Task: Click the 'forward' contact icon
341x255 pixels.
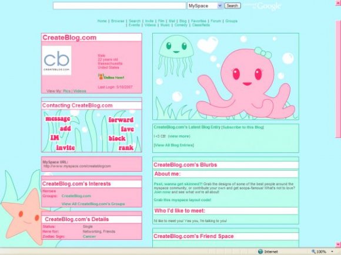Action: pos(121,120)
